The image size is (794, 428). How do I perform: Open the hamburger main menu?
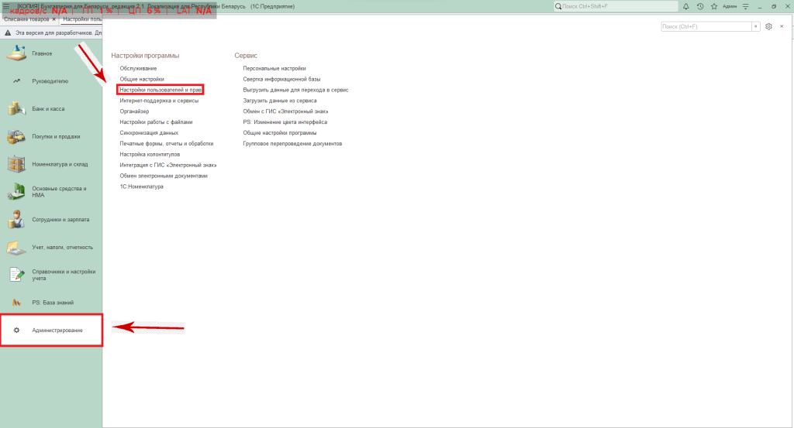(x=6, y=6)
